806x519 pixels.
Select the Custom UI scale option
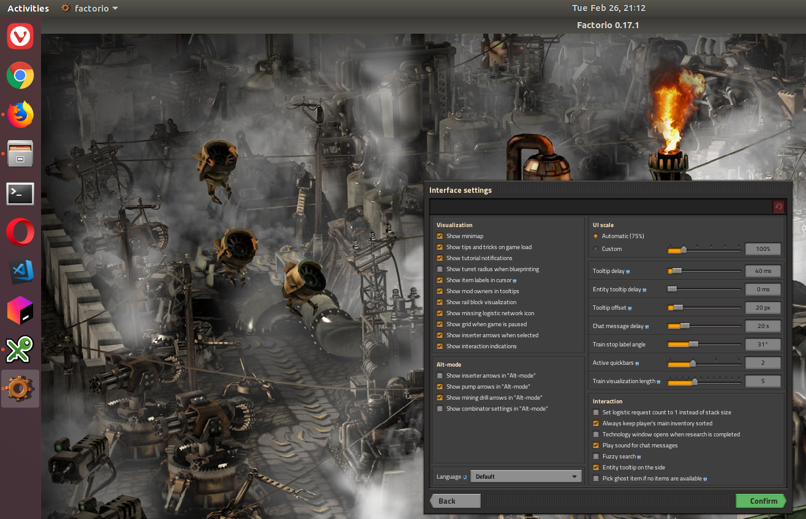coord(596,249)
